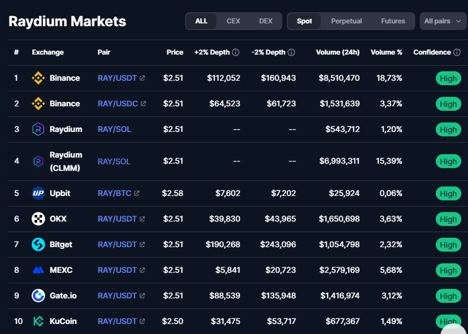Viewport: 468px width, 334px height.
Task: Click the Upbit exchange name
Action: [60, 193]
